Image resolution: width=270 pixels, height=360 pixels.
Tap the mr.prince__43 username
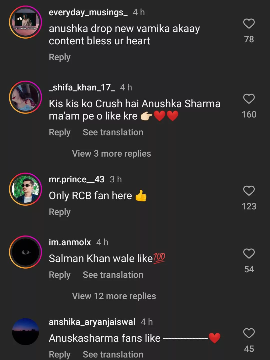point(76,179)
